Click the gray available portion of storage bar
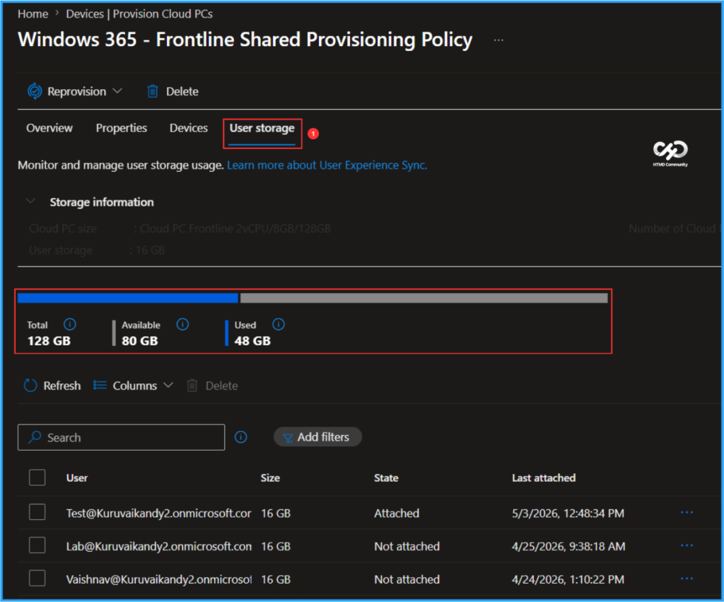Image resolution: width=724 pixels, height=602 pixels. click(x=424, y=298)
